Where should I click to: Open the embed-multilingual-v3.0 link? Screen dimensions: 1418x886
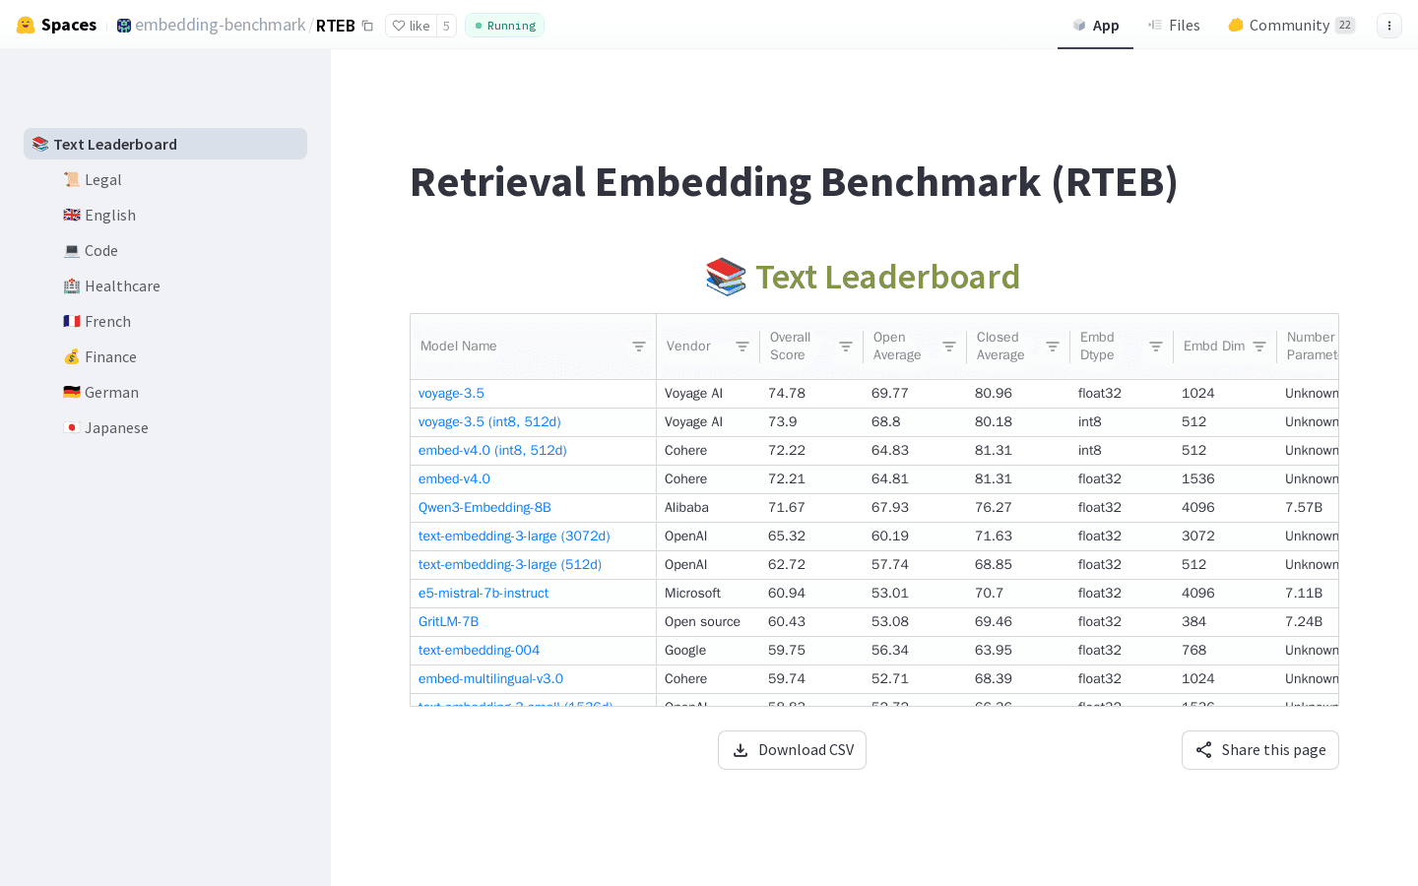pos(490,678)
